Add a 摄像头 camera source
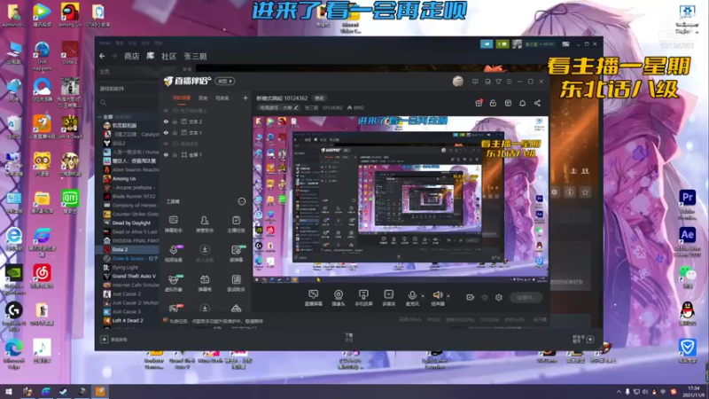Image resolution: width=709 pixels, height=399 pixels. coord(339,298)
